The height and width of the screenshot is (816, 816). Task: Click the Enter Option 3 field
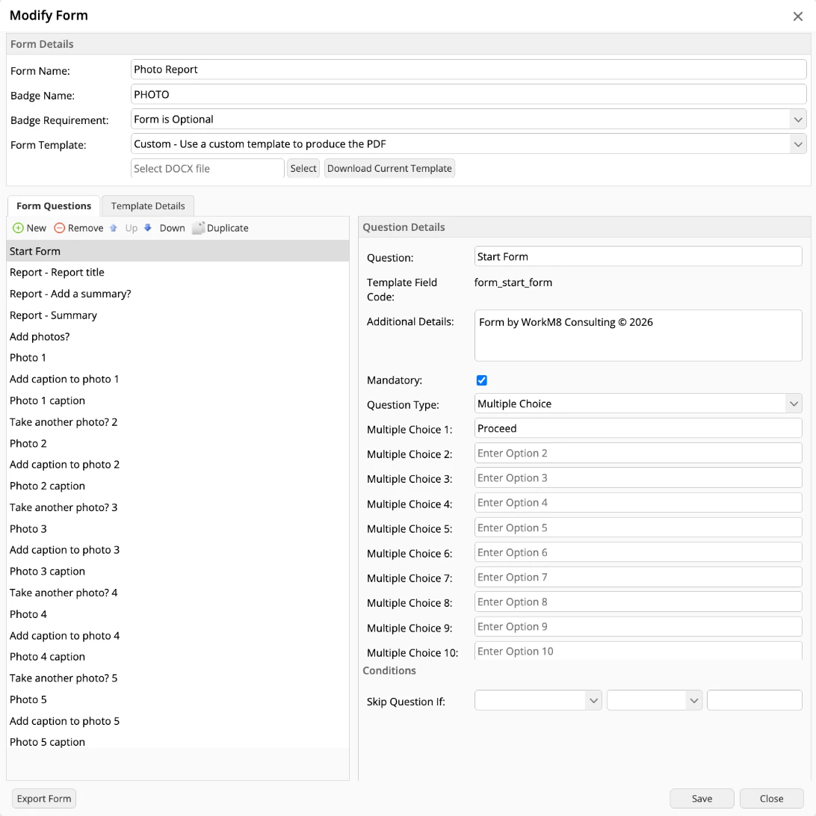tap(638, 477)
